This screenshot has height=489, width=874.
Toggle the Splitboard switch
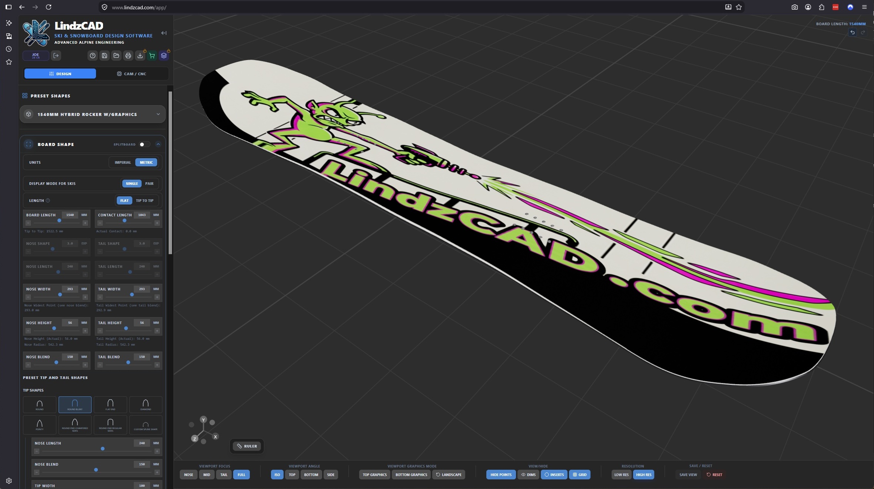144,144
